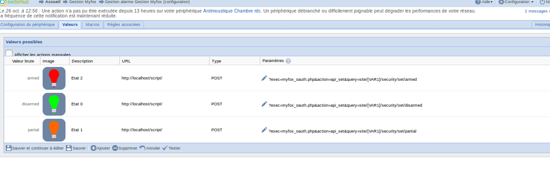Select the red bulb image for armed
Screen dimensions: 550x179
pyautogui.click(x=54, y=78)
